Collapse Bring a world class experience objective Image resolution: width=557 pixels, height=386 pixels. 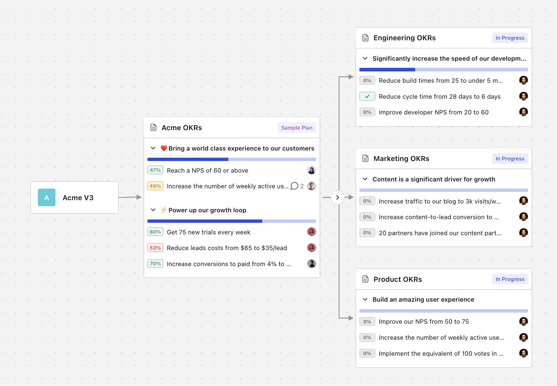coord(153,148)
